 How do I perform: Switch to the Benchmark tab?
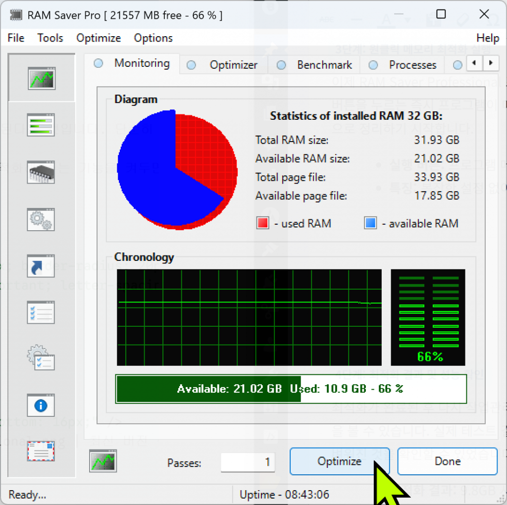[x=314, y=65]
